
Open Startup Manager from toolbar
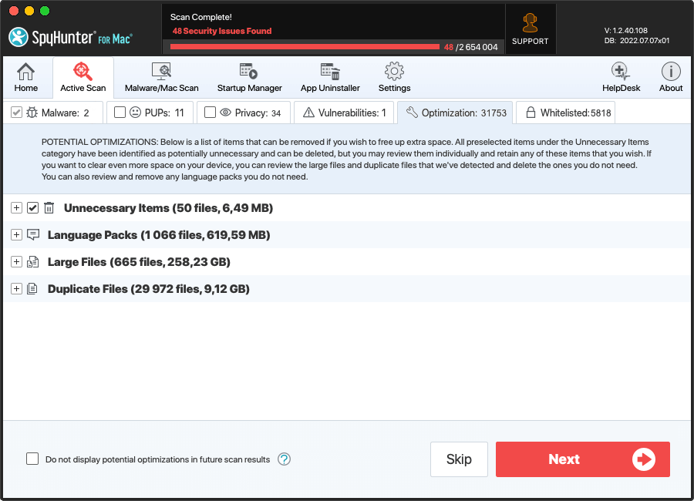249,72
